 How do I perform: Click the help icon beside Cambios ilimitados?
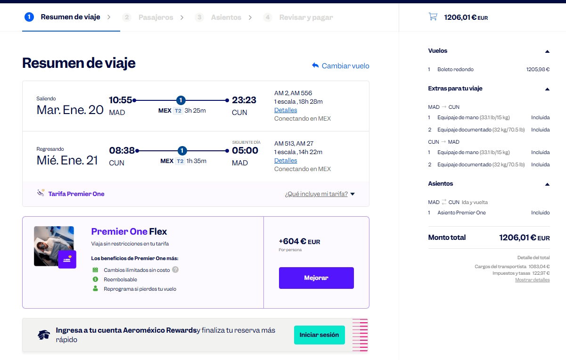[x=175, y=270]
